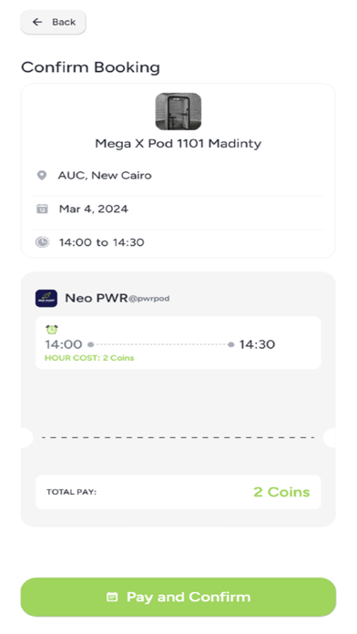This screenshot has height=634, width=357.
Task: Tap the clock icon beside 14:00 to 14:30
Action: tap(42, 242)
